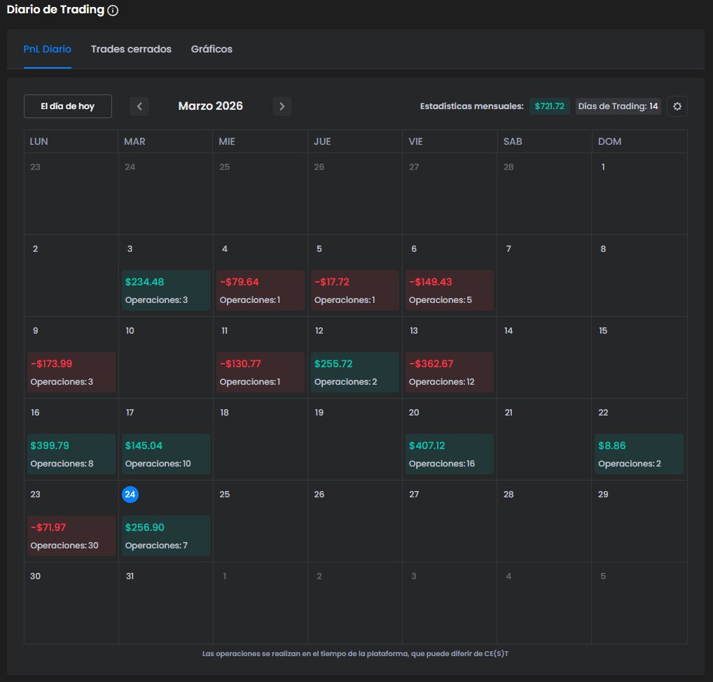The width and height of the screenshot is (713, 682).
Task: Click the Diario de Trading heading
Action: tap(55, 10)
